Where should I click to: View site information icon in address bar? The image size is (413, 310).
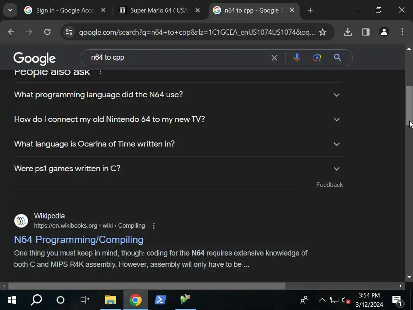click(x=69, y=32)
